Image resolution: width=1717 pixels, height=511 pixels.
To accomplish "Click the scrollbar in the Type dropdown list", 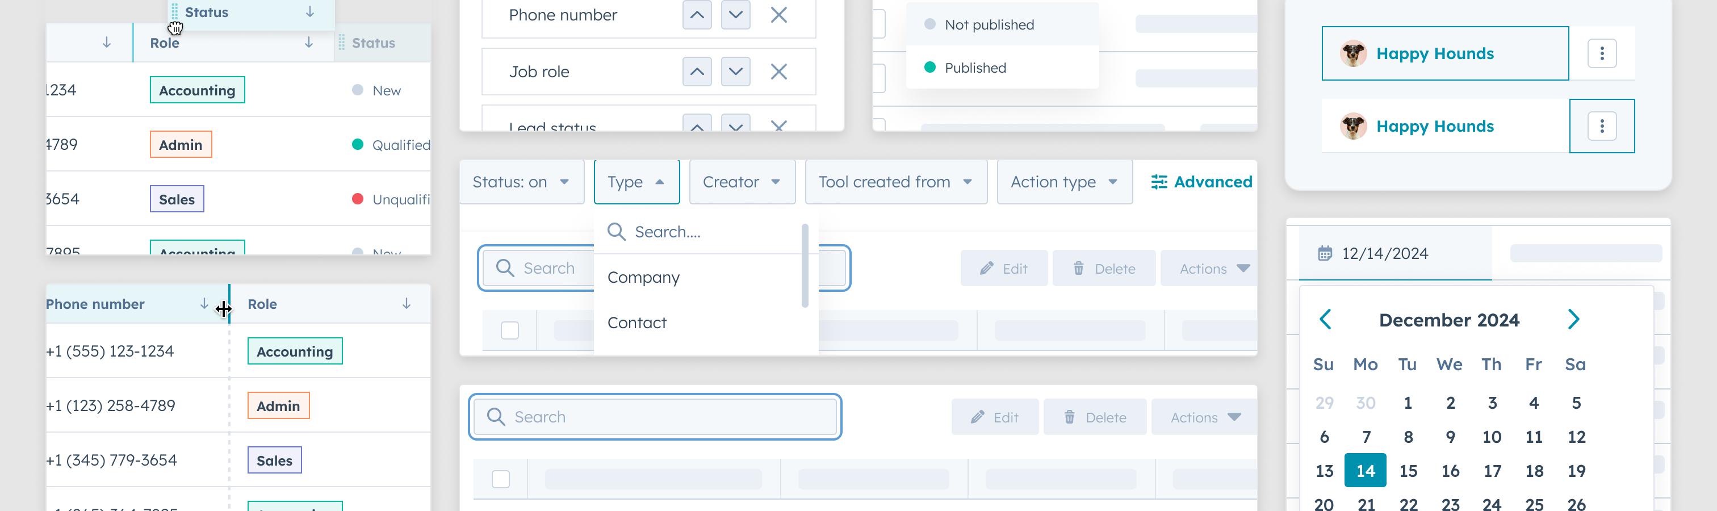I will 805,266.
